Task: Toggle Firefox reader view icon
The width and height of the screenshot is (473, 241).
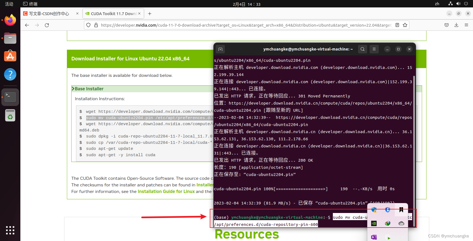Action: 397,25
